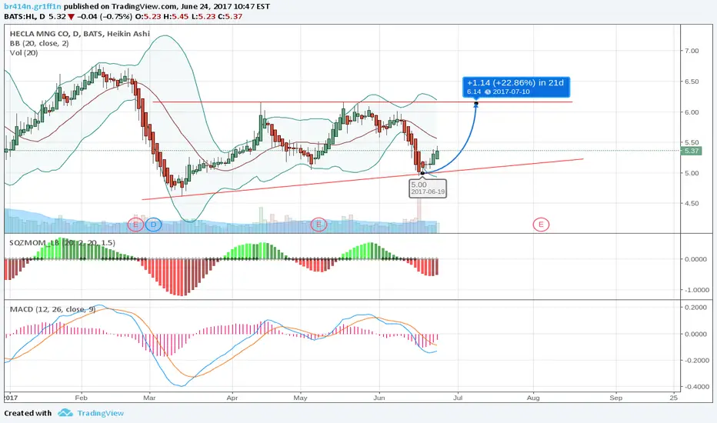This screenshot has width=717, height=423.
Task: Click the 6.00 price axis label
Action: 692,112
